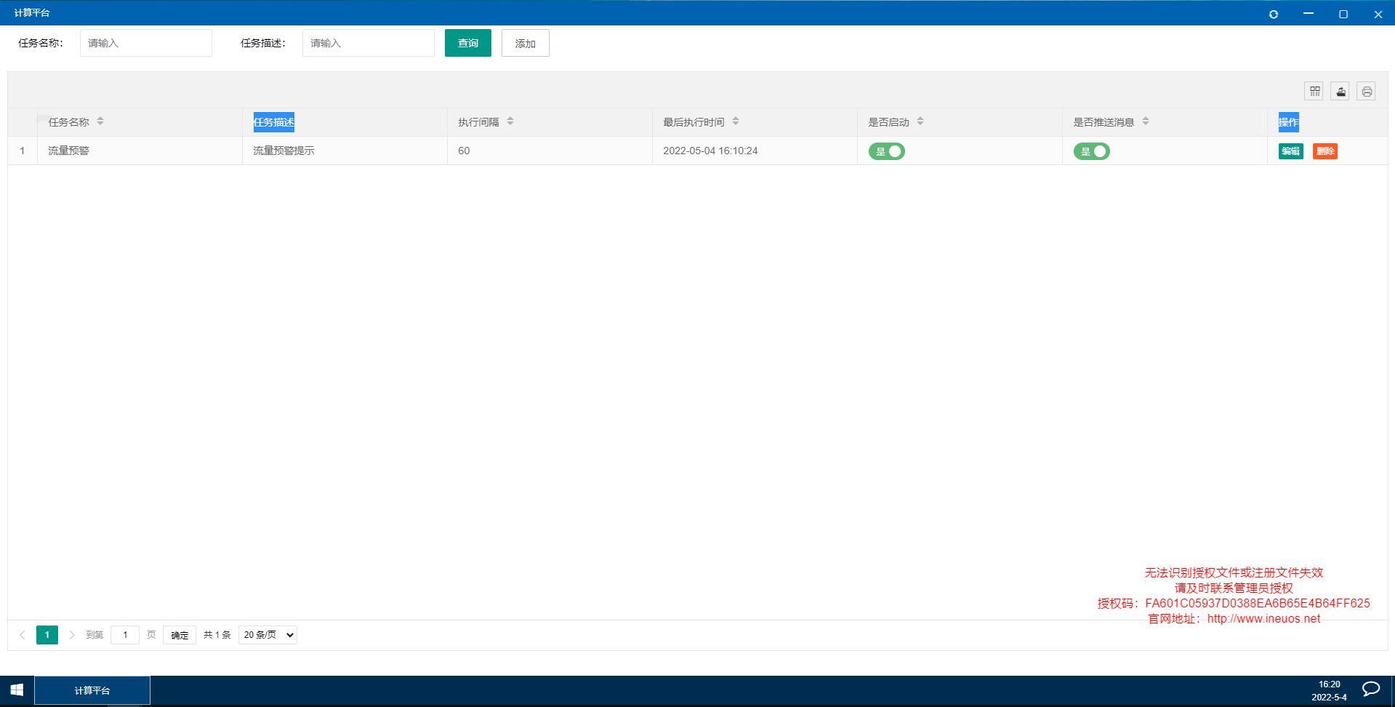Click the 共 1 条 total count text
This screenshot has width=1395, height=707.
click(x=217, y=635)
